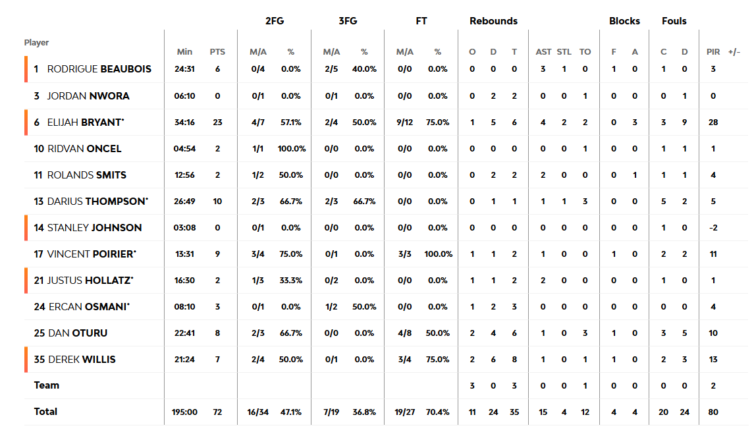Open Rodrigue Beaubois player profile link
Screen dimensions: 754x438
point(99,69)
